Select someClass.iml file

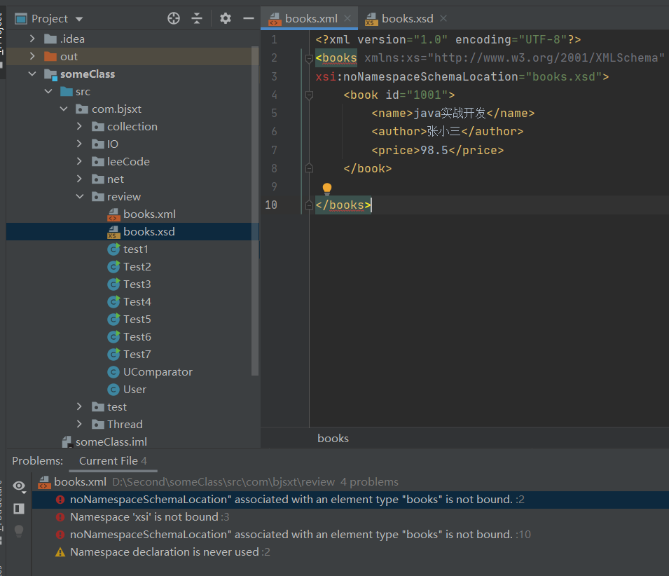104,441
